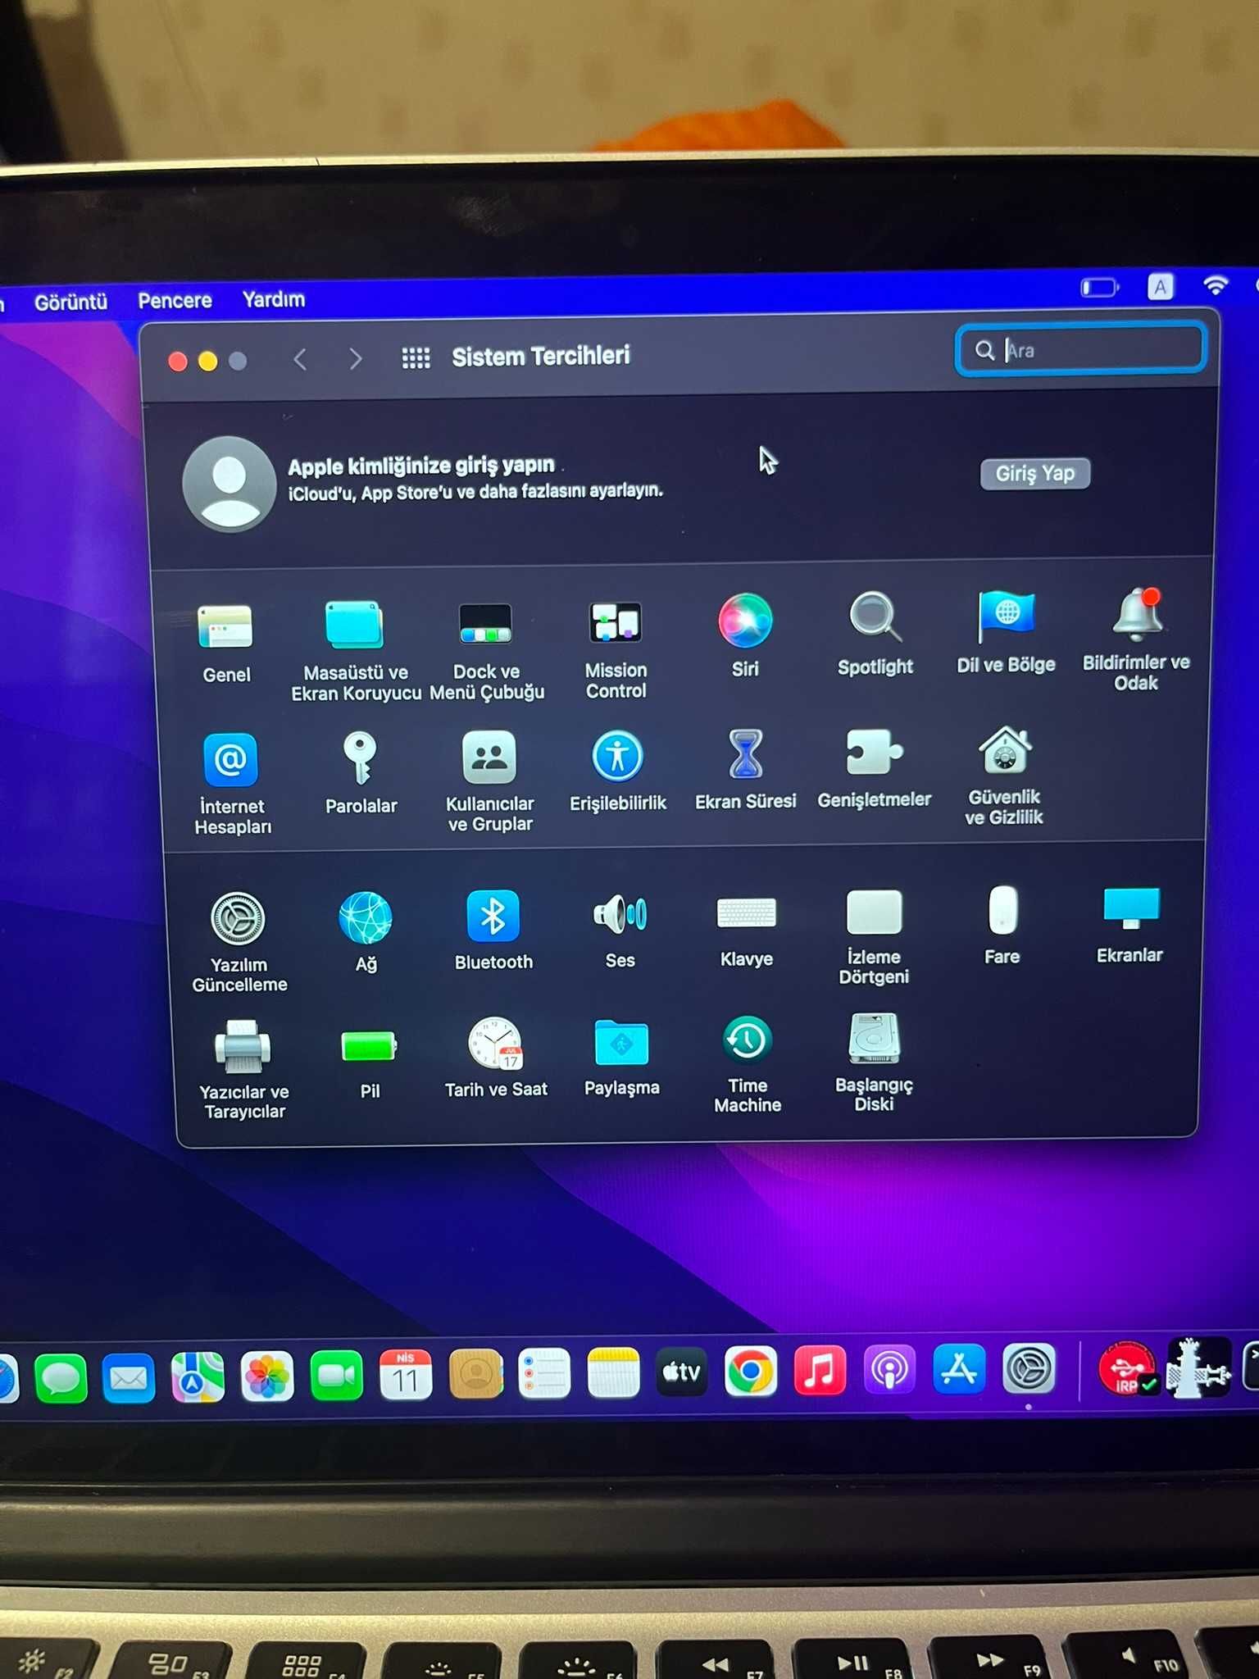Open Mail from the Dock
Screen dimensions: 1259x1679
tap(129, 1378)
